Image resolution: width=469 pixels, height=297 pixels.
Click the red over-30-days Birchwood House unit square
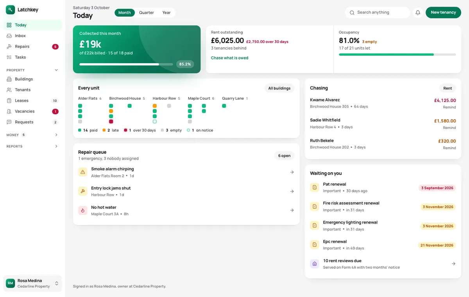coord(111,122)
